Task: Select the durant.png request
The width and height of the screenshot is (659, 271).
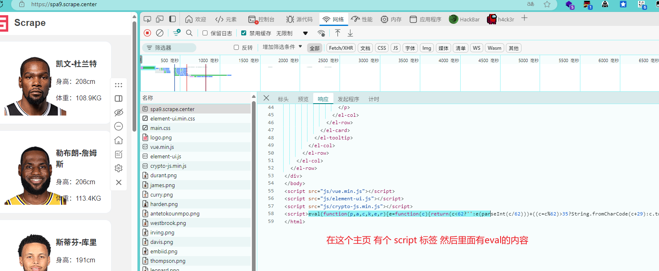Action: click(x=196, y=175)
